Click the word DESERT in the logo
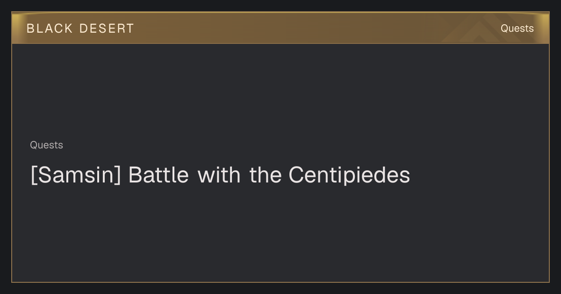This screenshot has height=294, width=561. [x=107, y=28]
